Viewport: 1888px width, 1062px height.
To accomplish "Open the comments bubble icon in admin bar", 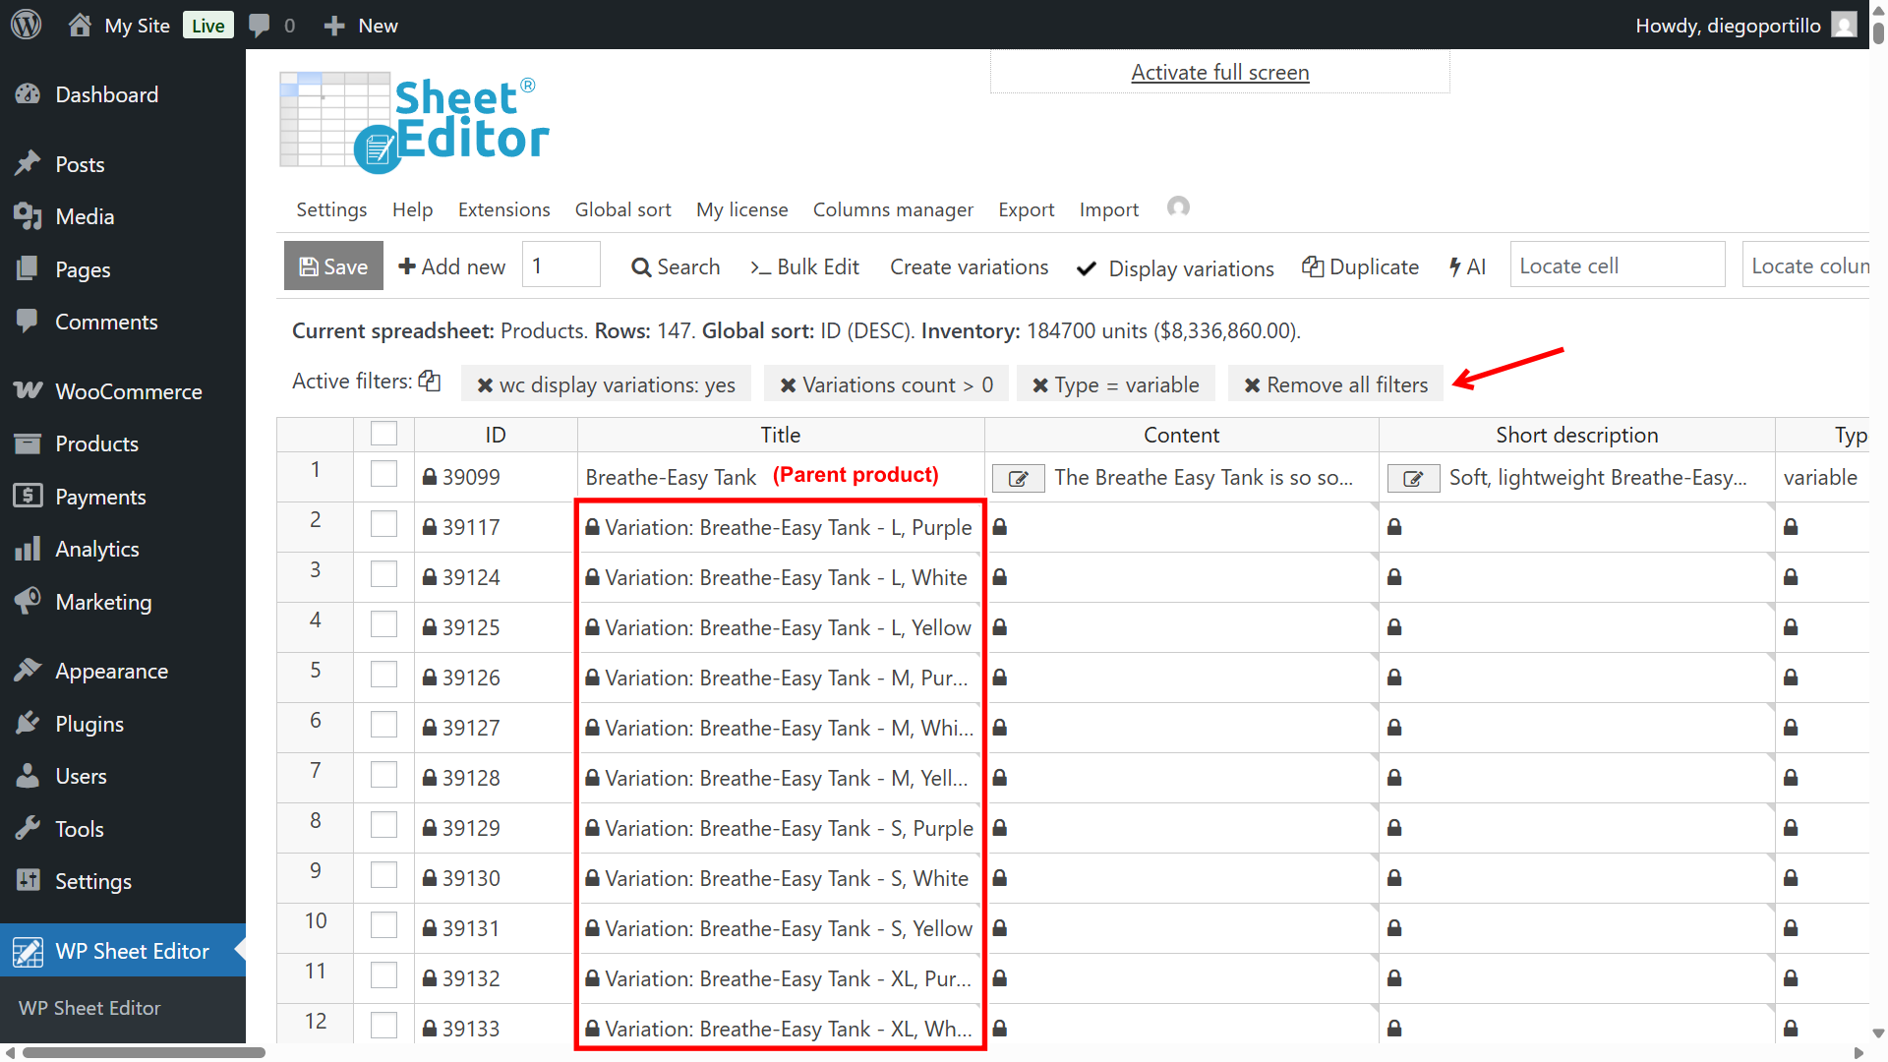I will pos(260,25).
